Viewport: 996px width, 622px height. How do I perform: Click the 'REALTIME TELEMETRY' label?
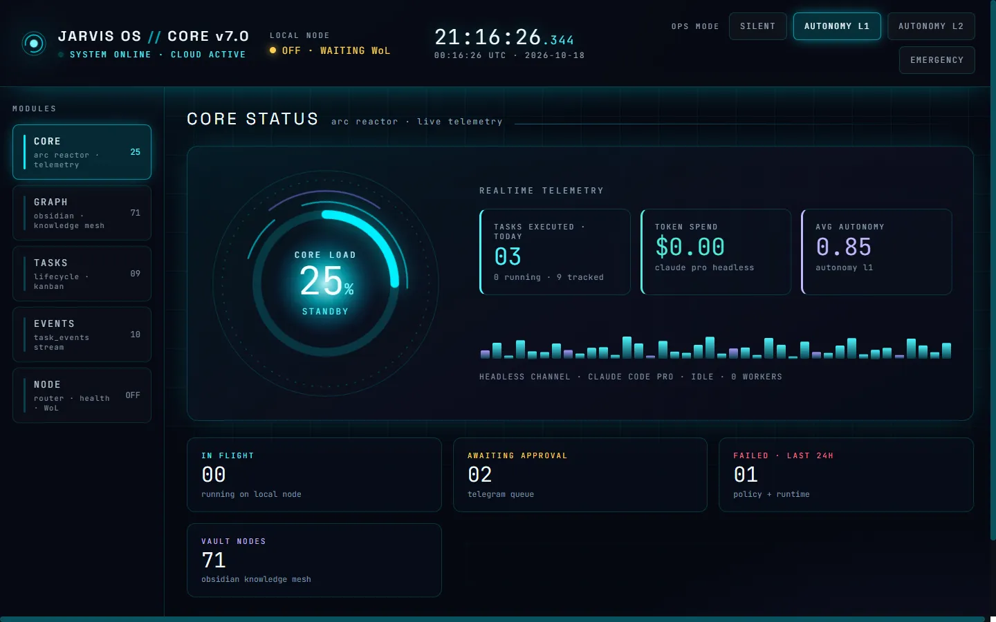[x=542, y=191]
